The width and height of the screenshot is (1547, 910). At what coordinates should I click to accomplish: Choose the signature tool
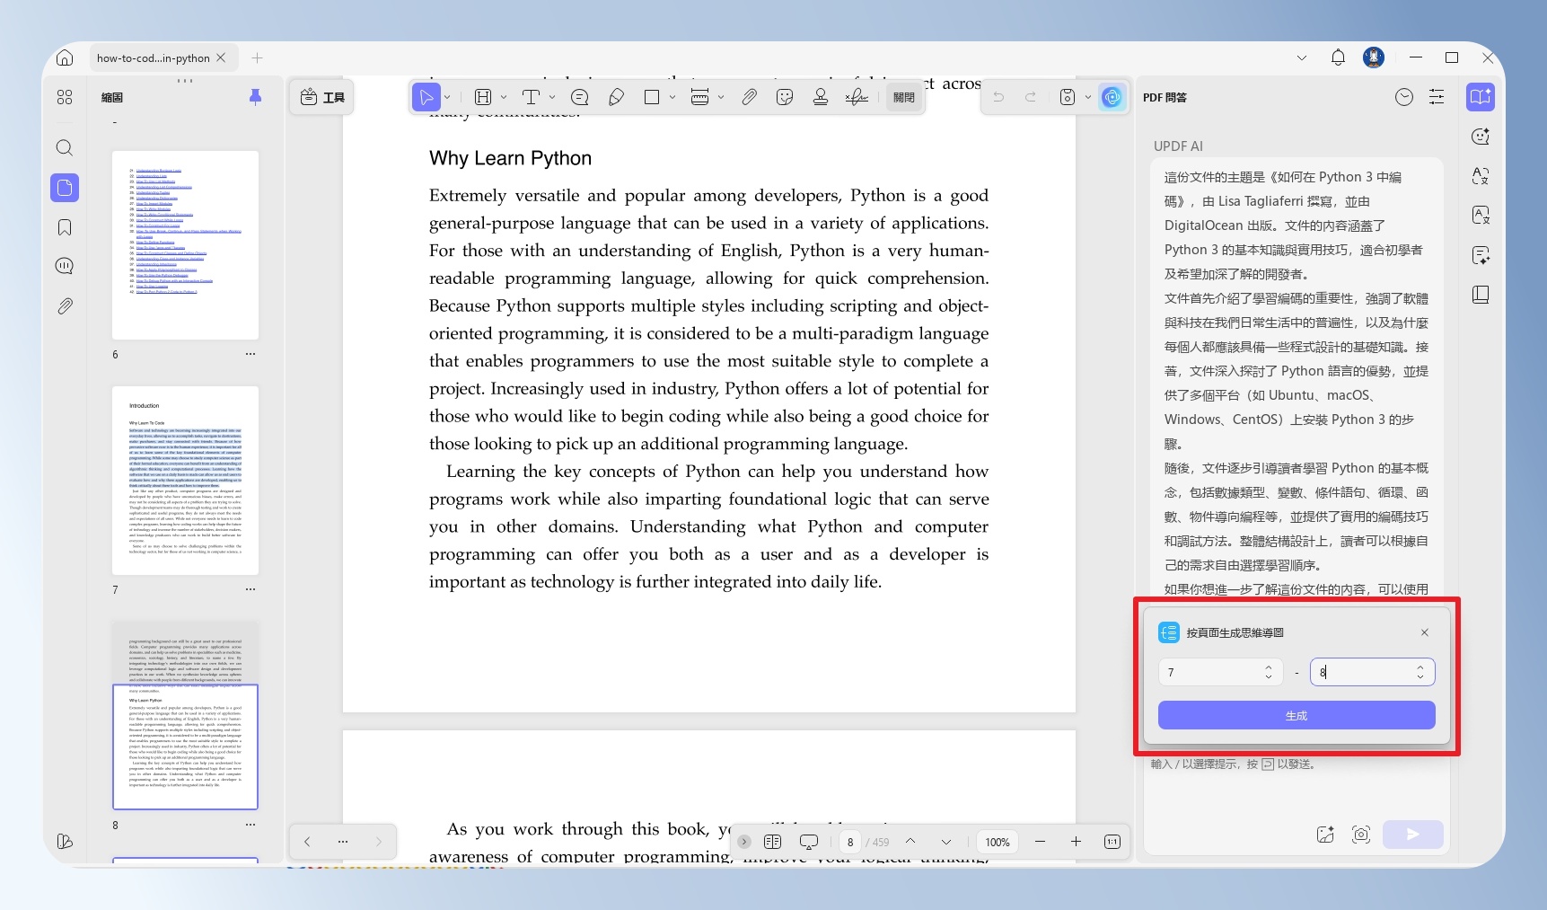tap(857, 97)
